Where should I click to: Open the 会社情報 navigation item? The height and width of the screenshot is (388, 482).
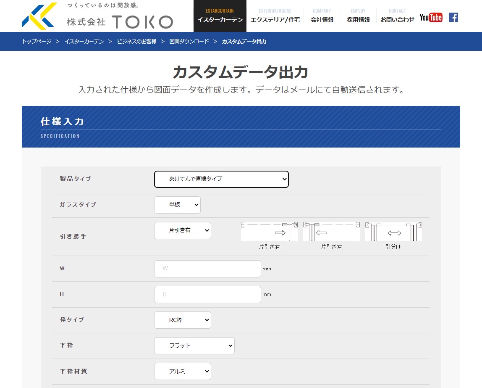322,16
